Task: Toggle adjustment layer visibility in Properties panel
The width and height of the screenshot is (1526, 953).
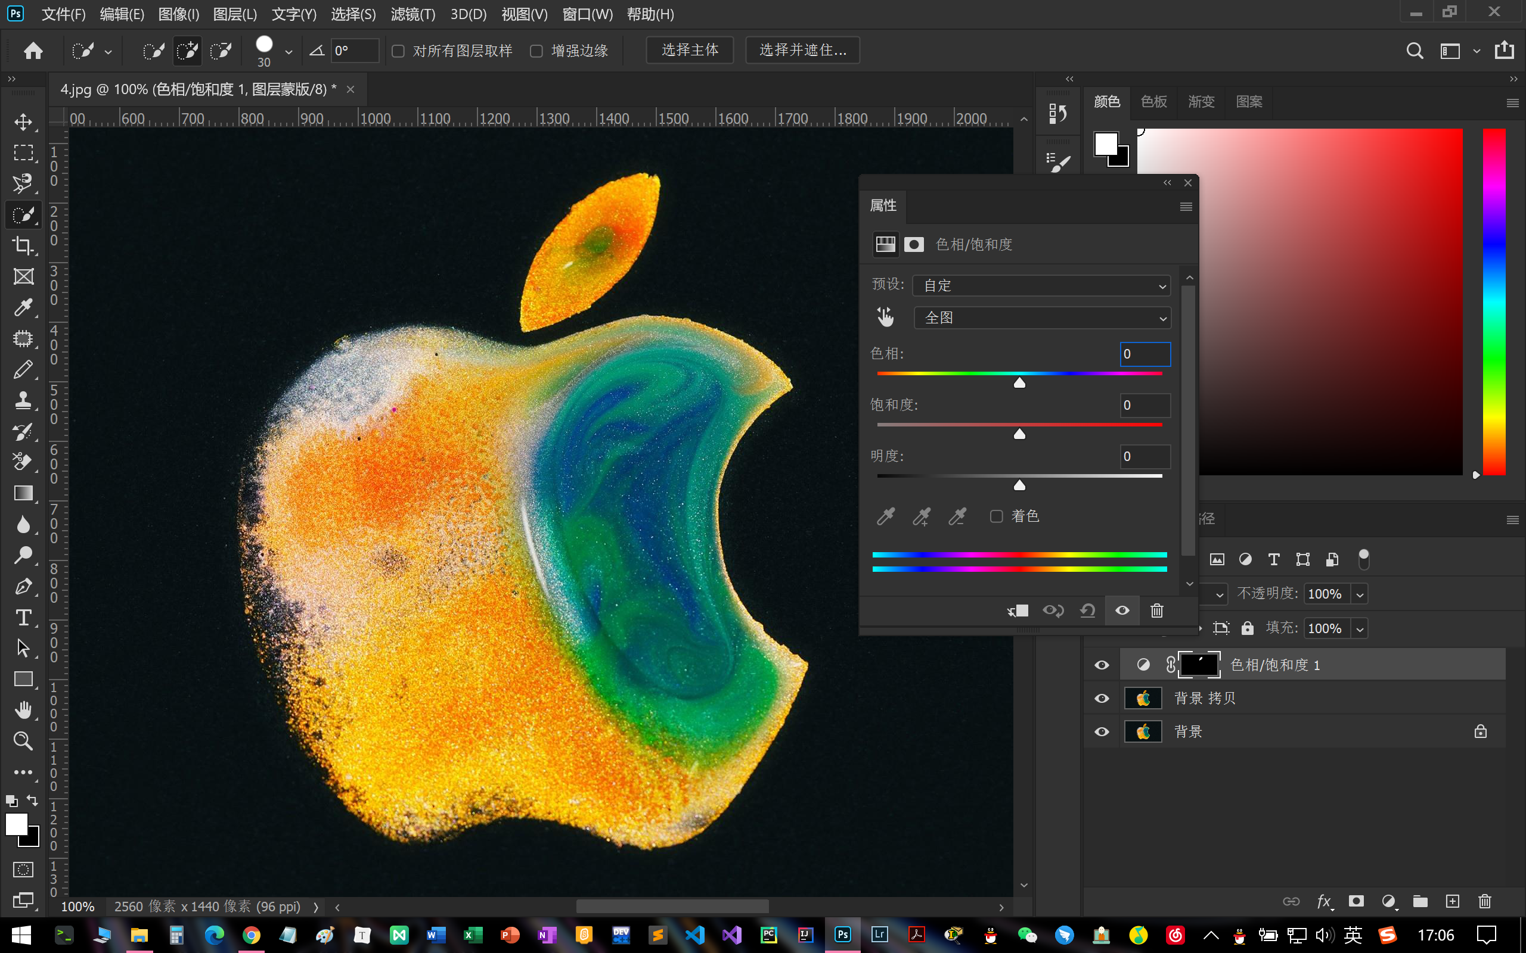Action: pyautogui.click(x=1122, y=610)
